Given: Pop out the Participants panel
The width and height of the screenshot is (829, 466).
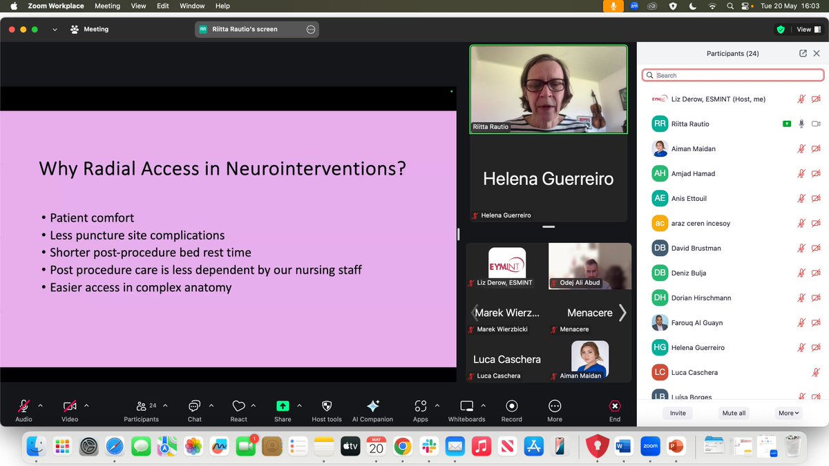Looking at the screenshot, I should pos(803,53).
